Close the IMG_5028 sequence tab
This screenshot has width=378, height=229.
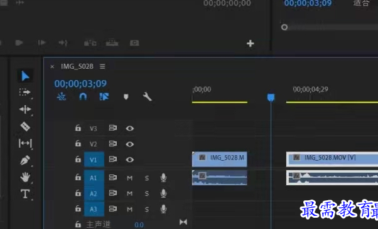pos(52,66)
